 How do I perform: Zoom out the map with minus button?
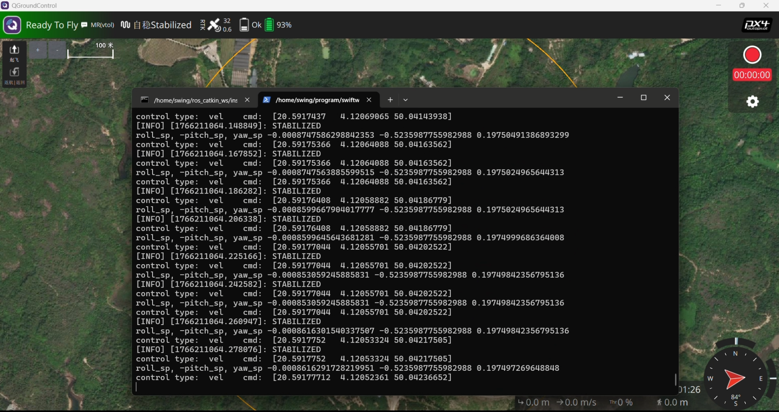[57, 50]
